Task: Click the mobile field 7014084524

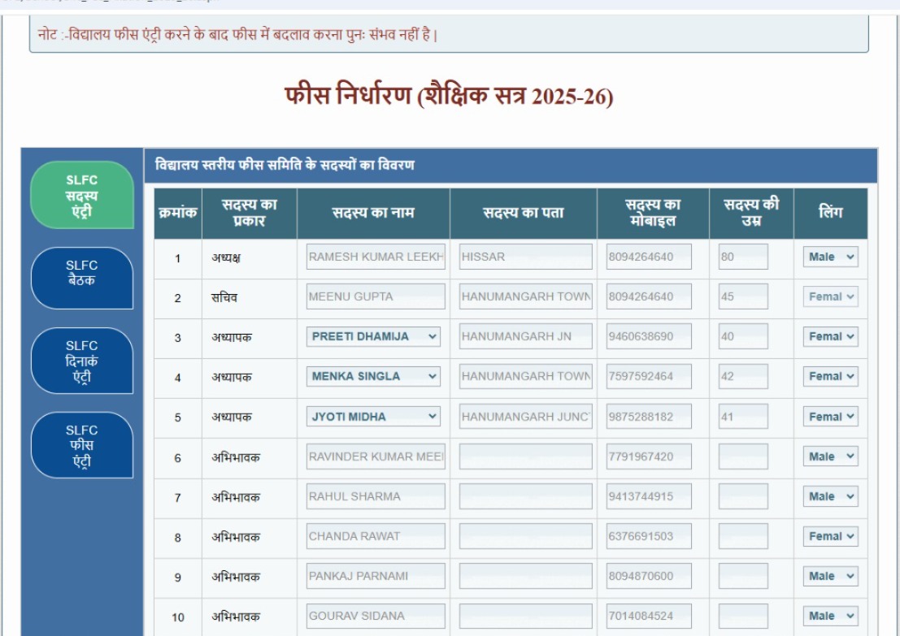Action: [x=649, y=616]
